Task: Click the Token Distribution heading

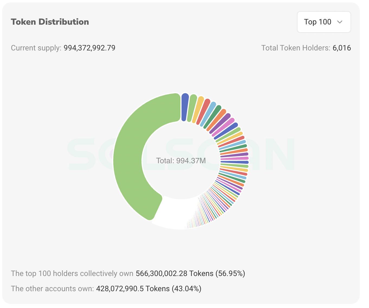Action: point(50,22)
